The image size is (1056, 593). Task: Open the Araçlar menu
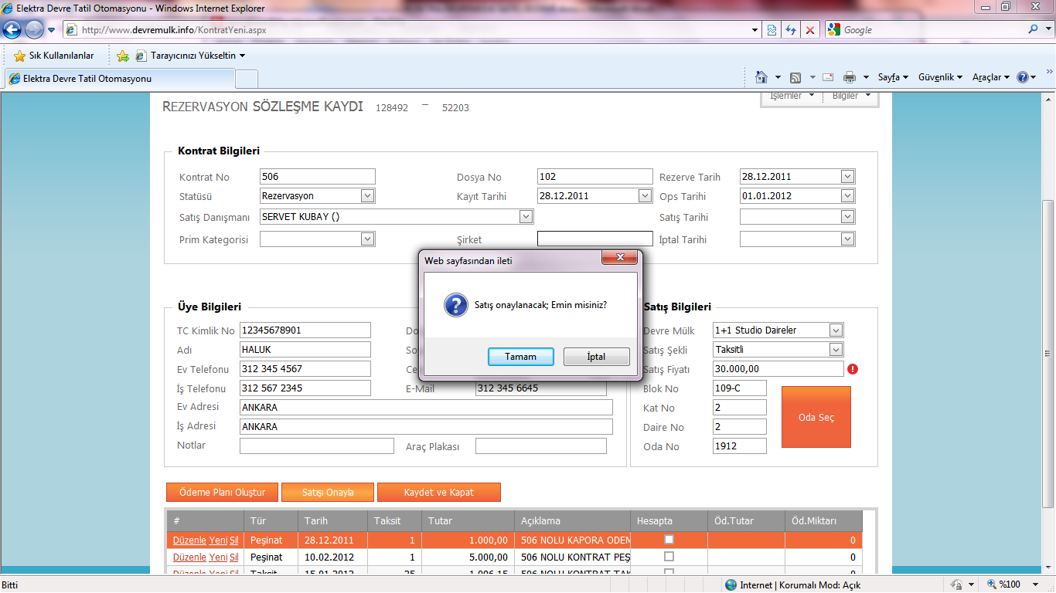click(x=991, y=77)
